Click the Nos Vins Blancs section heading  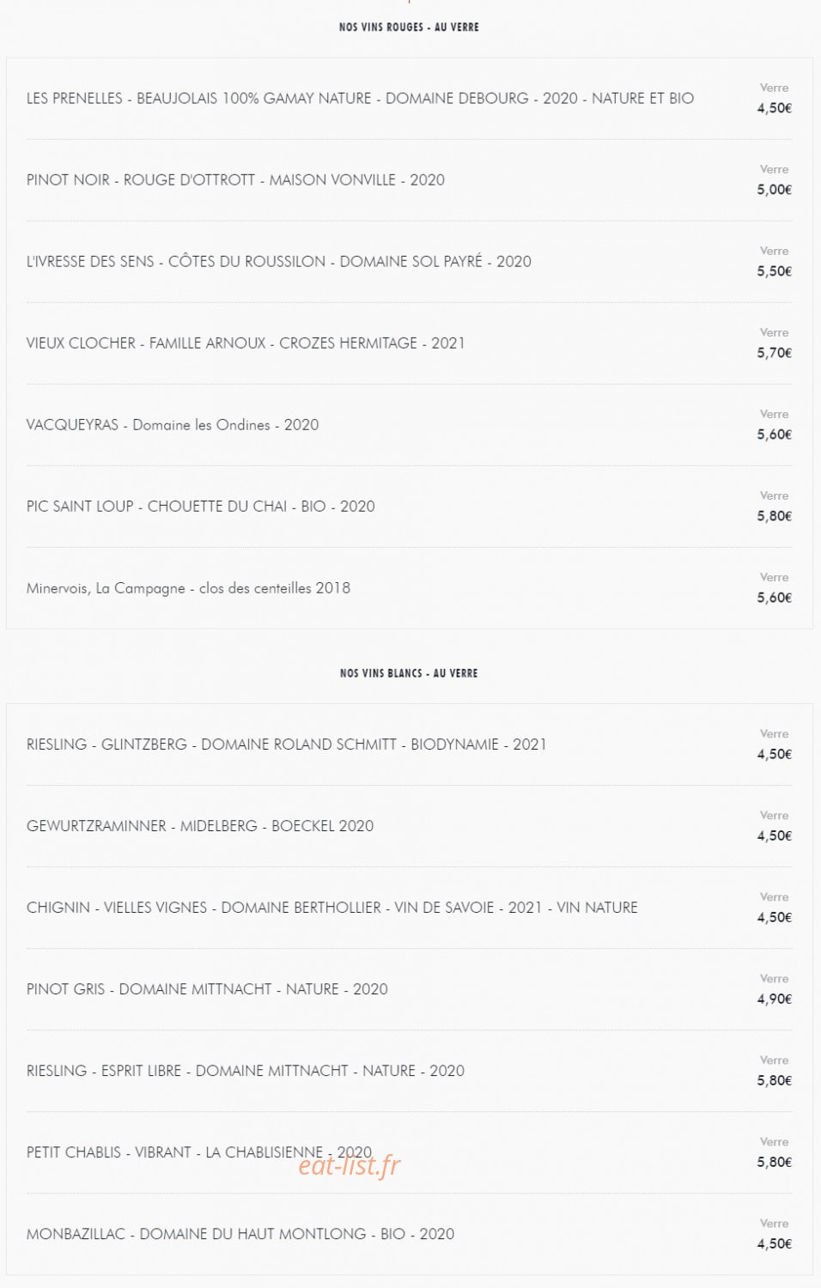tap(409, 673)
